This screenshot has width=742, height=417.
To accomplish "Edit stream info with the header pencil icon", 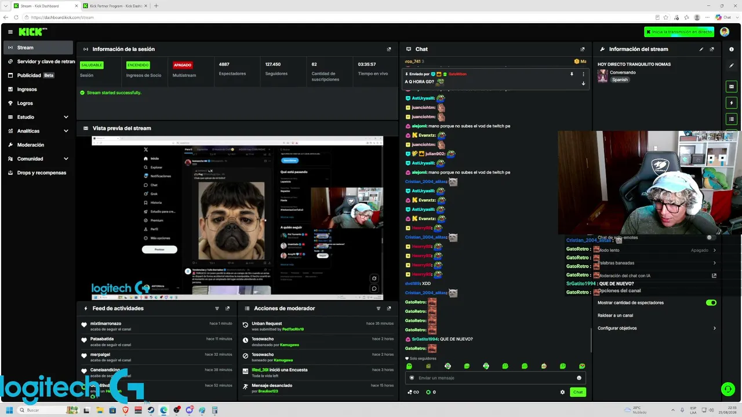I will point(701,49).
